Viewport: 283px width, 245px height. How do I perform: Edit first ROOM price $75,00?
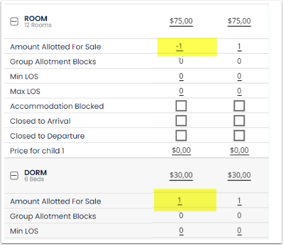[x=181, y=22]
